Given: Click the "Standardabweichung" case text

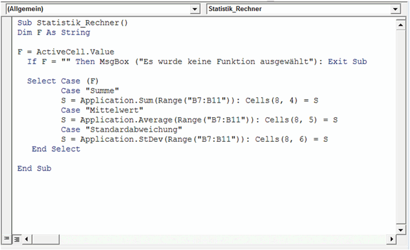Looking at the screenshot, I should click(x=134, y=129).
